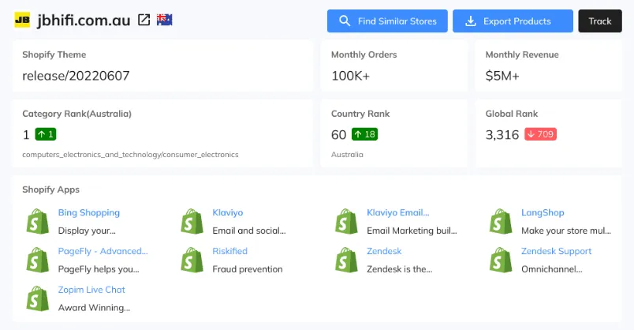Click the Australian flag icon
The width and height of the screenshot is (634, 330).
tap(165, 20)
